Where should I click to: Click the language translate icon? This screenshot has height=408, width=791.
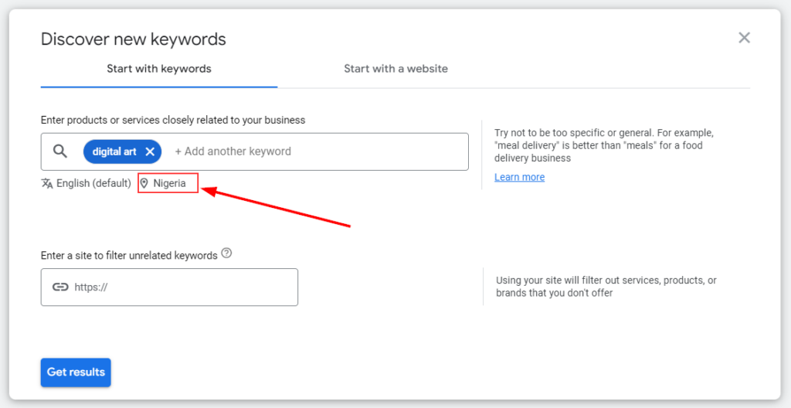coord(47,183)
